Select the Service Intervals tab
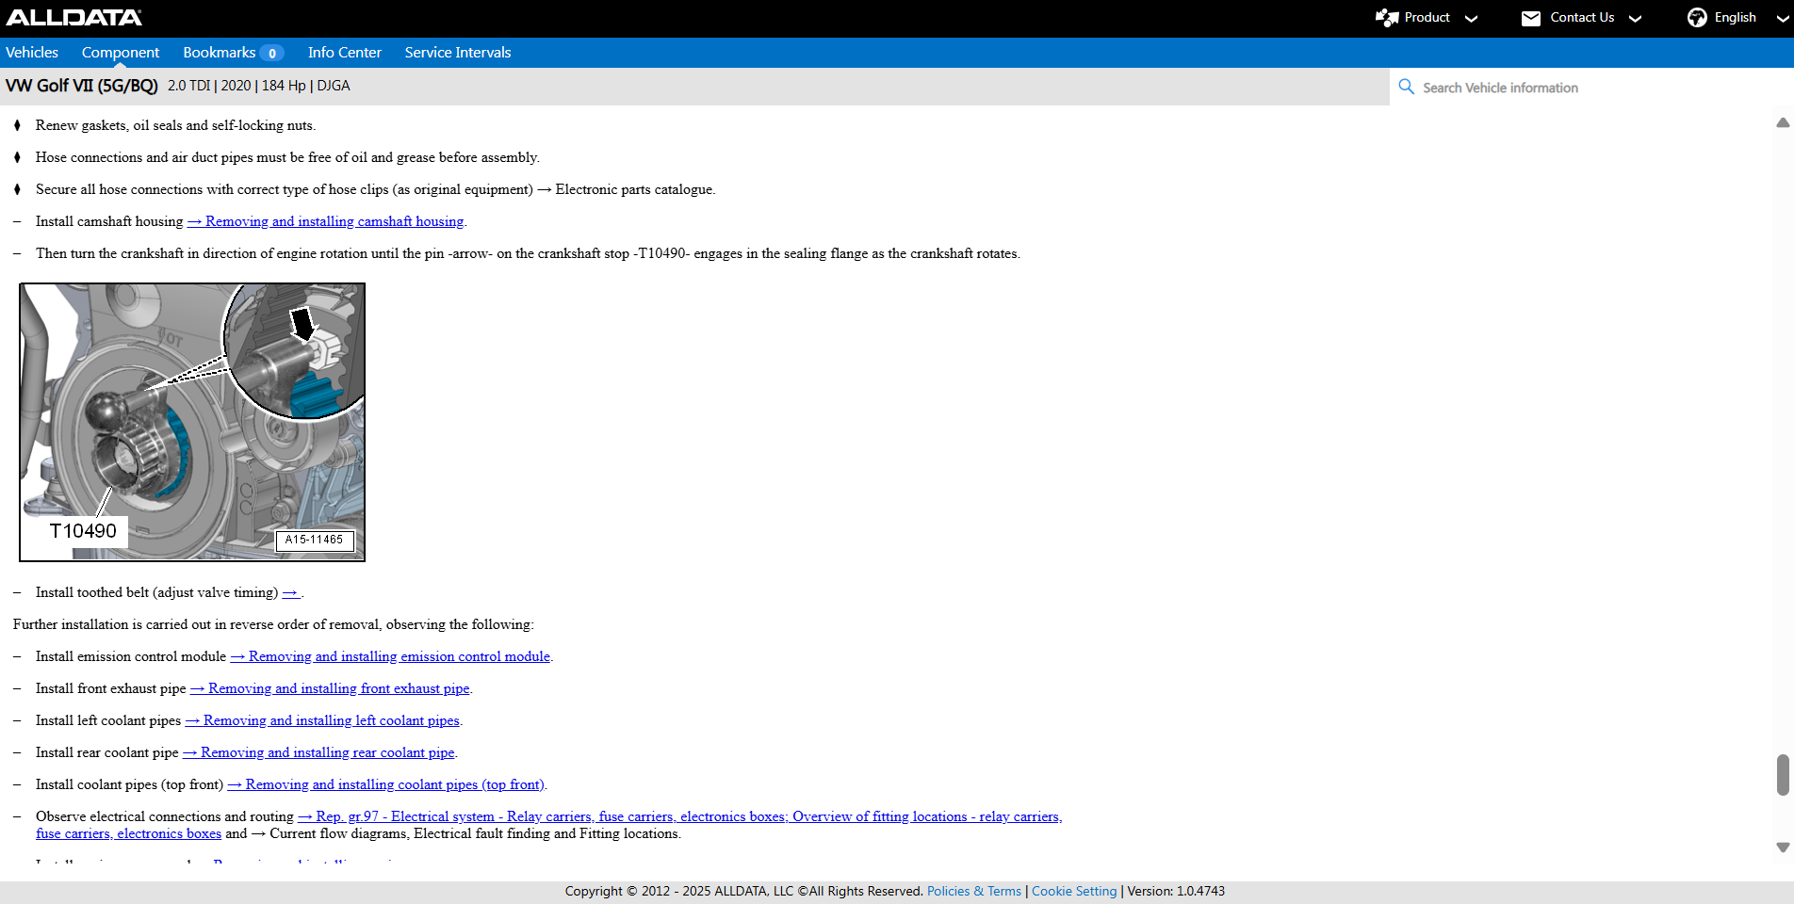 point(458,53)
